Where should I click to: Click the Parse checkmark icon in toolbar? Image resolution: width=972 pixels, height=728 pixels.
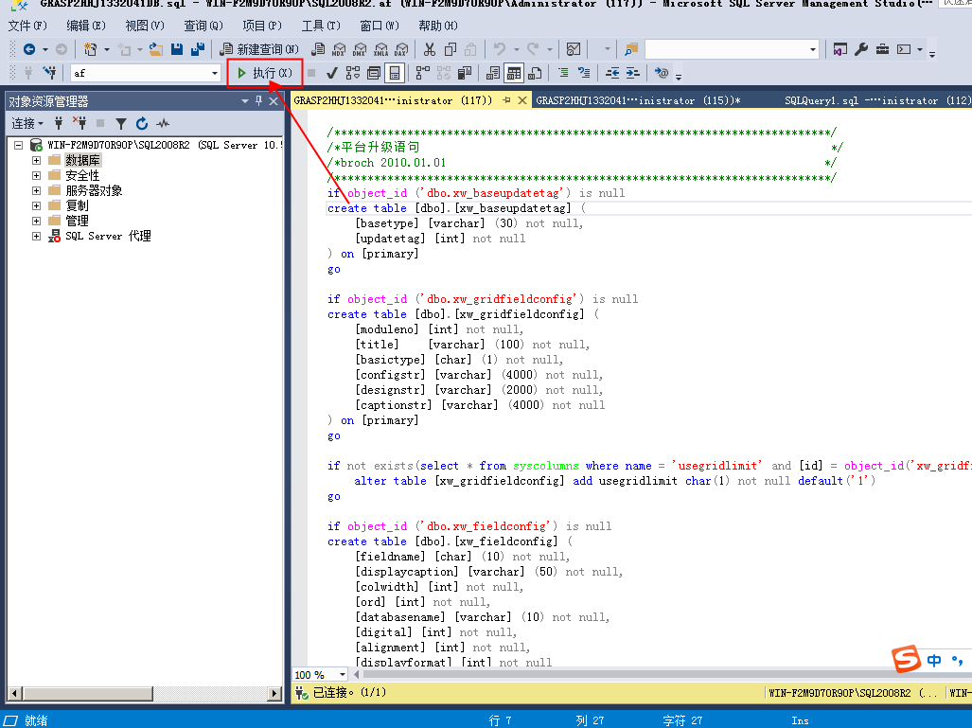[x=332, y=73]
